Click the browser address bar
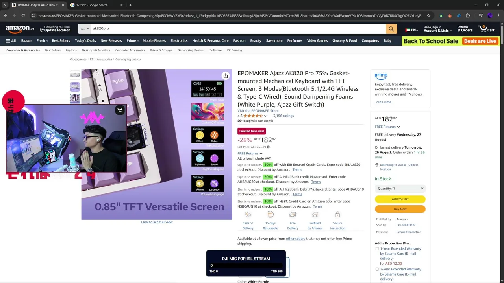The width and height of the screenshot is (504, 283). click(x=231, y=16)
